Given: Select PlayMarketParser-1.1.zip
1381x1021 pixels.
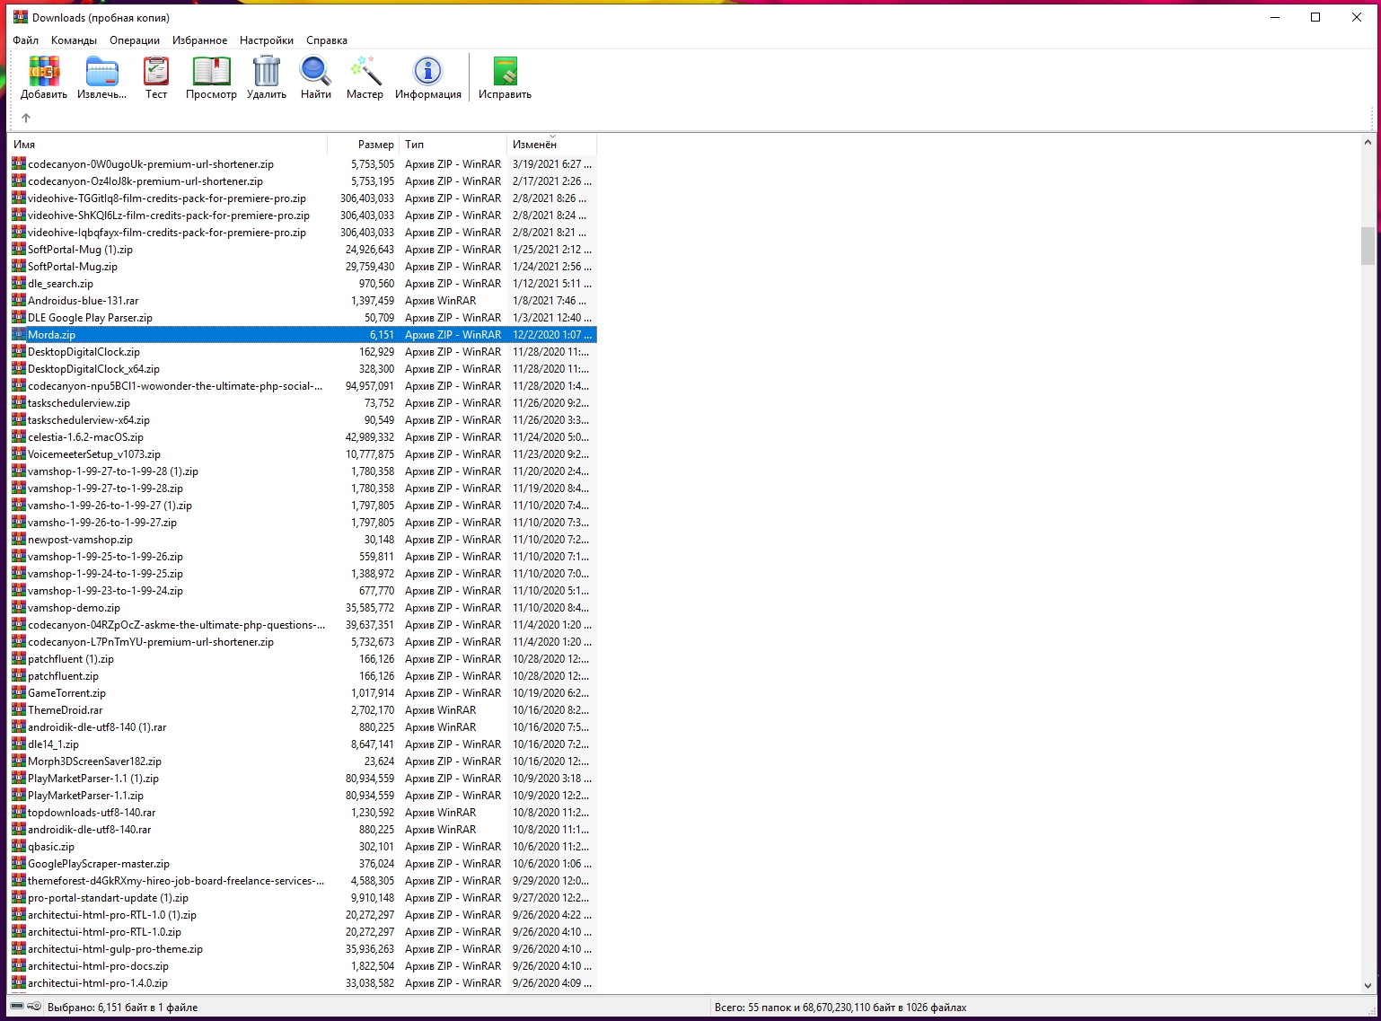Looking at the screenshot, I should [303, 796].
